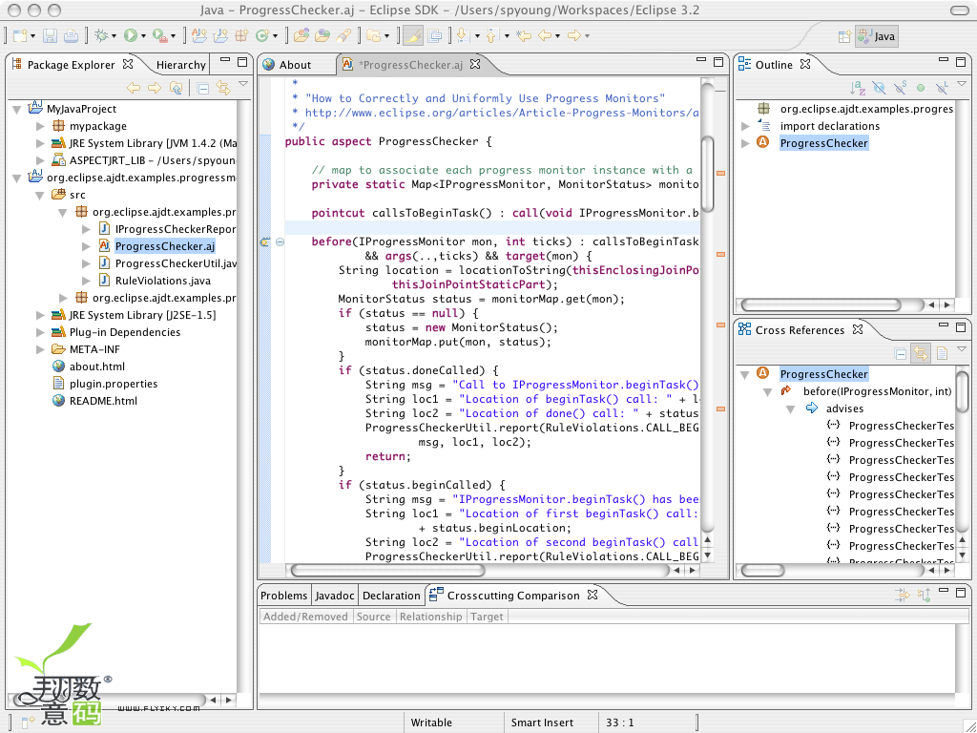The height and width of the screenshot is (733, 977).
Task: Toggle Hide Non-Public Members in Outline
Action: click(x=921, y=89)
